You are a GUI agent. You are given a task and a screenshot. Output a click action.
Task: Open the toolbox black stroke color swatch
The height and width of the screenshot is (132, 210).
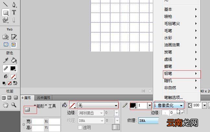coord(13,68)
